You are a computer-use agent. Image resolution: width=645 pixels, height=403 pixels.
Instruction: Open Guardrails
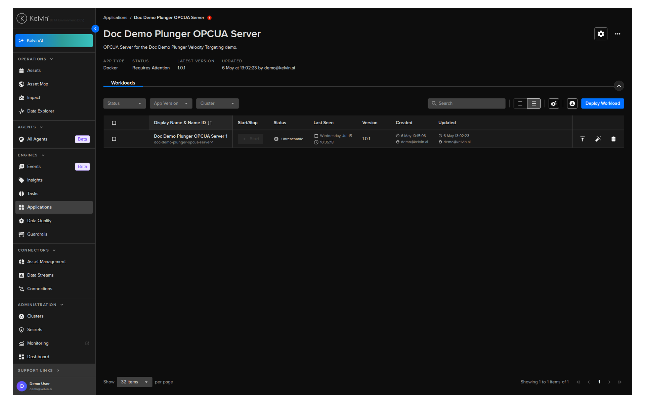coord(54,234)
